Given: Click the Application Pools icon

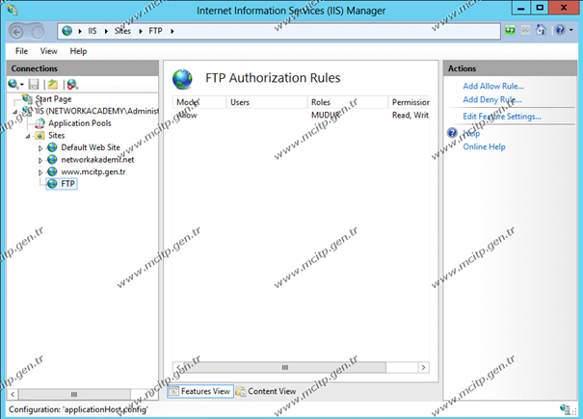Looking at the screenshot, I should 40,123.
